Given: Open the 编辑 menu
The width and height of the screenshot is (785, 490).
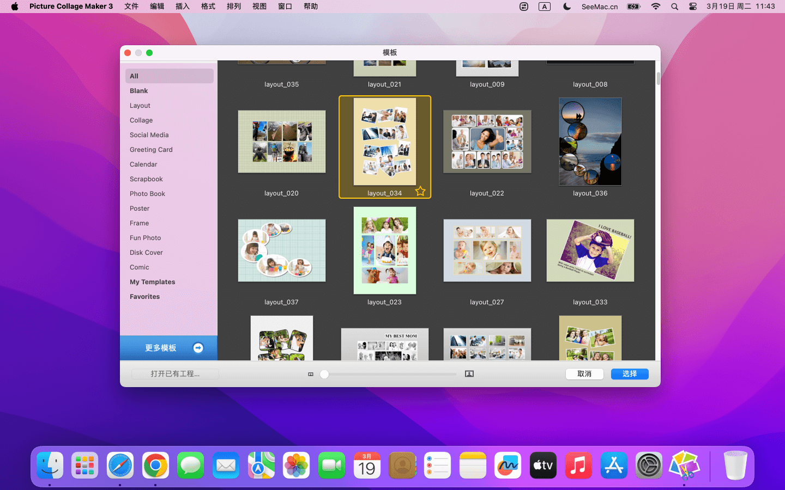Looking at the screenshot, I should (x=157, y=7).
